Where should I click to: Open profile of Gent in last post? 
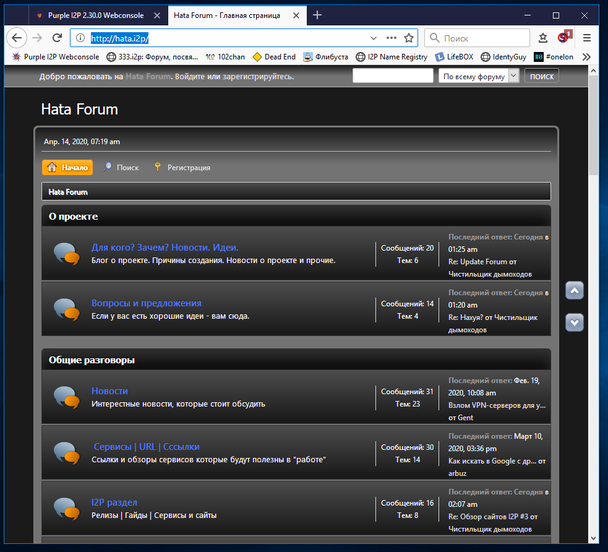[466, 418]
